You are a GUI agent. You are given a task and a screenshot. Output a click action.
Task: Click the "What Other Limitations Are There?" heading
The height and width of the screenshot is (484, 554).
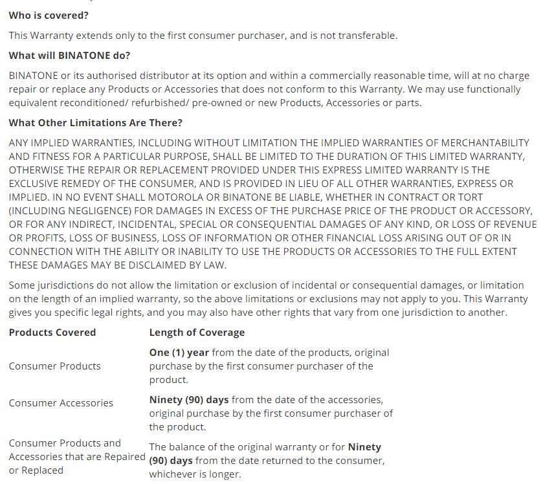coord(96,122)
